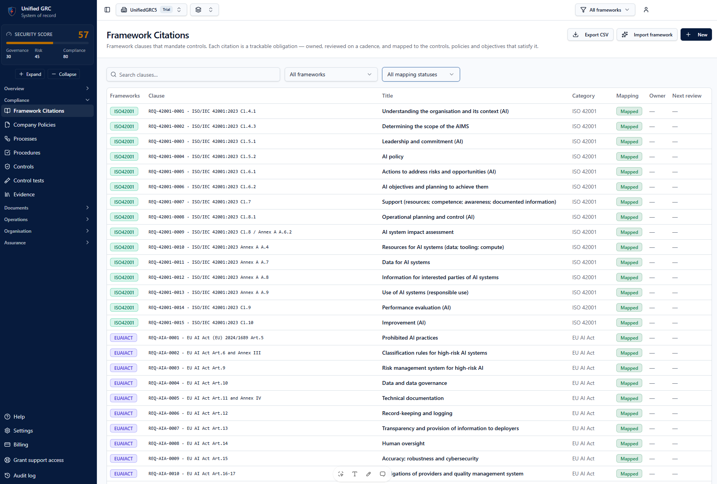The image size is (717, 484).
Task: Click clause REQ-AIA-0006 EU AI Act Art.12
Action: [188, 413]
